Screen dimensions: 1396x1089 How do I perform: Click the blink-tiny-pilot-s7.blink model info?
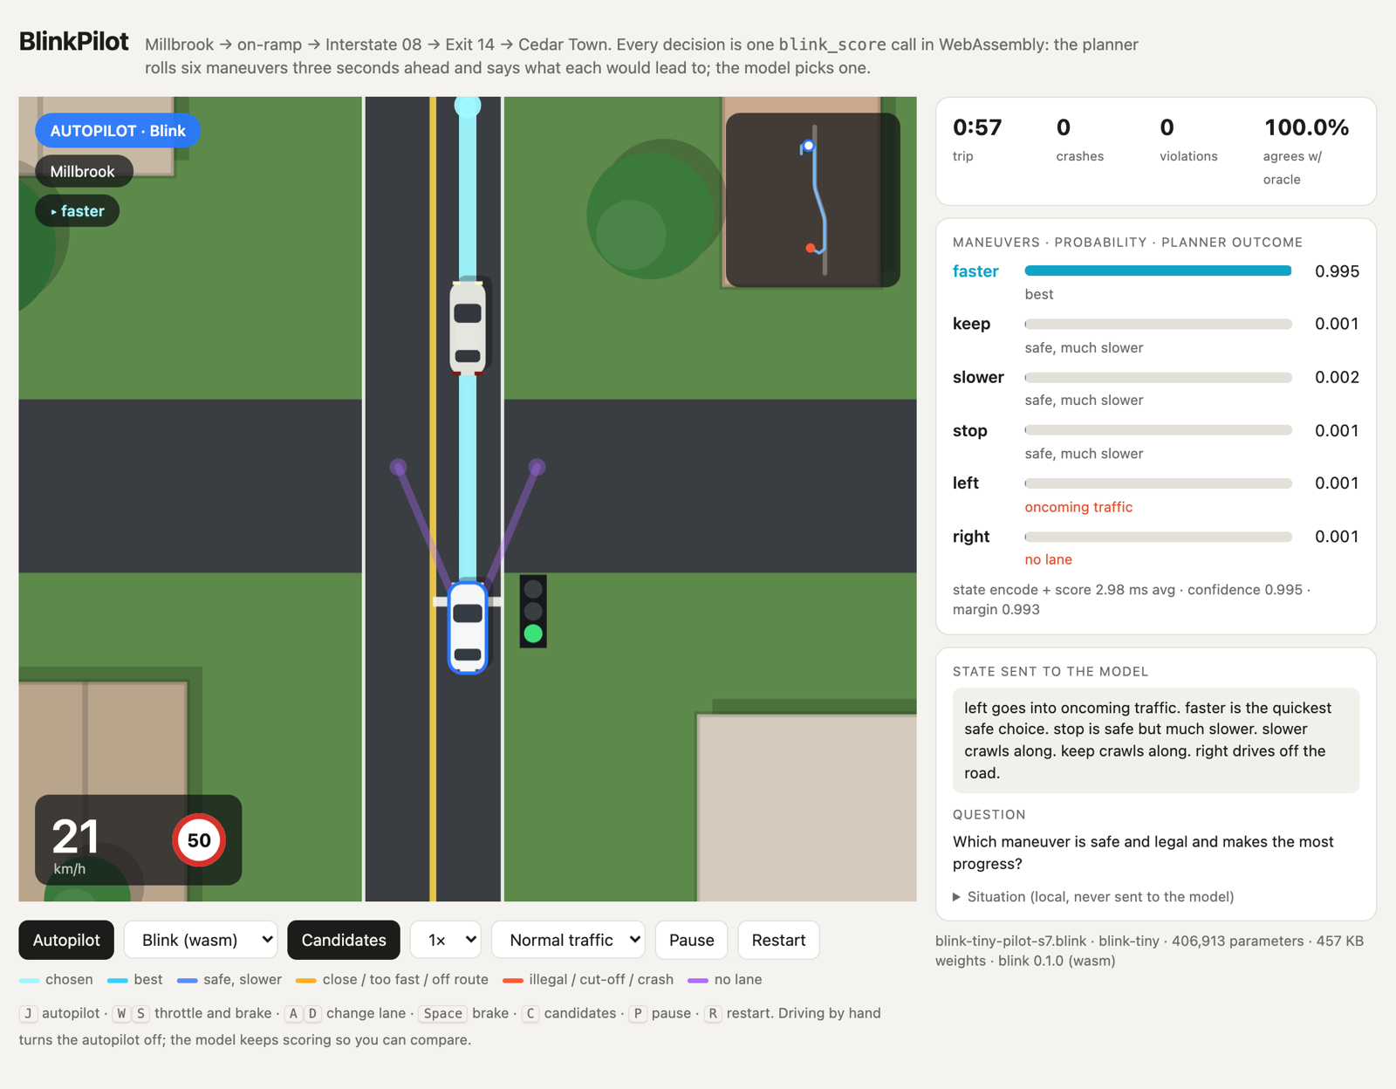(x=1149, y=951)
